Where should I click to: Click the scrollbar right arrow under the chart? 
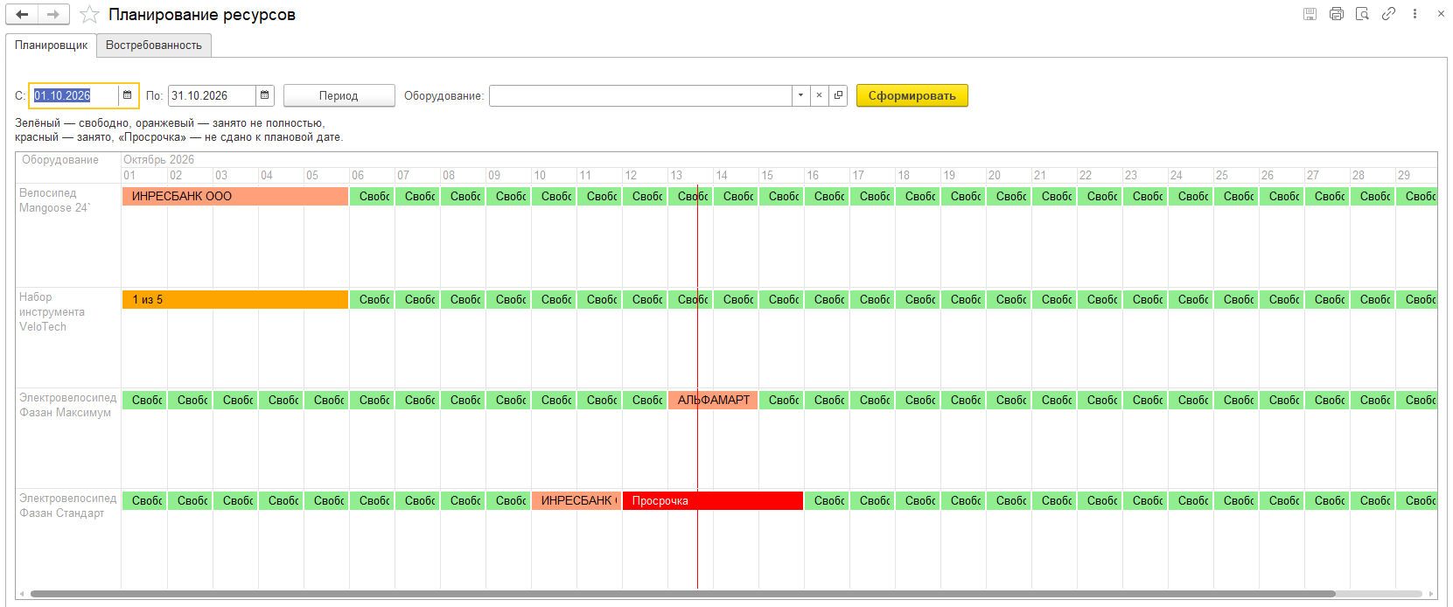pyautogui.click(x=1431, y=595)
